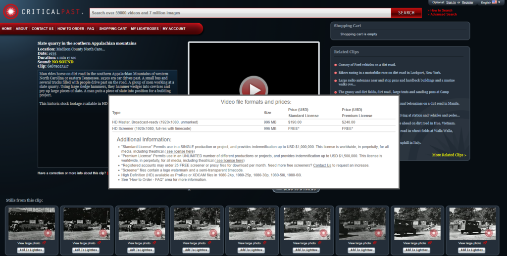This screenshot has height=256, width=507.
Task: Add the fifth still to lightbox
Action: tap(251, 250)
